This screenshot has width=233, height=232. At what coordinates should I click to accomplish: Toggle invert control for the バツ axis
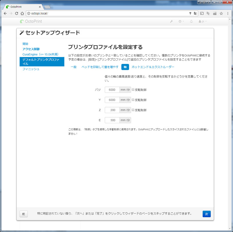(133, 90)
